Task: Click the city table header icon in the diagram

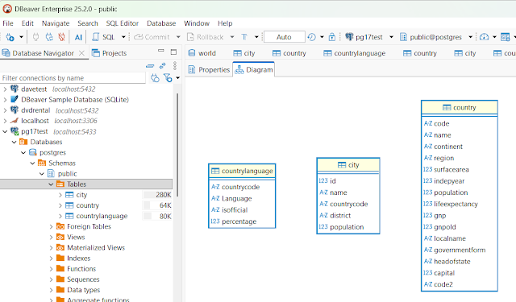Action: pyautogui.click(x=342, y=165)
